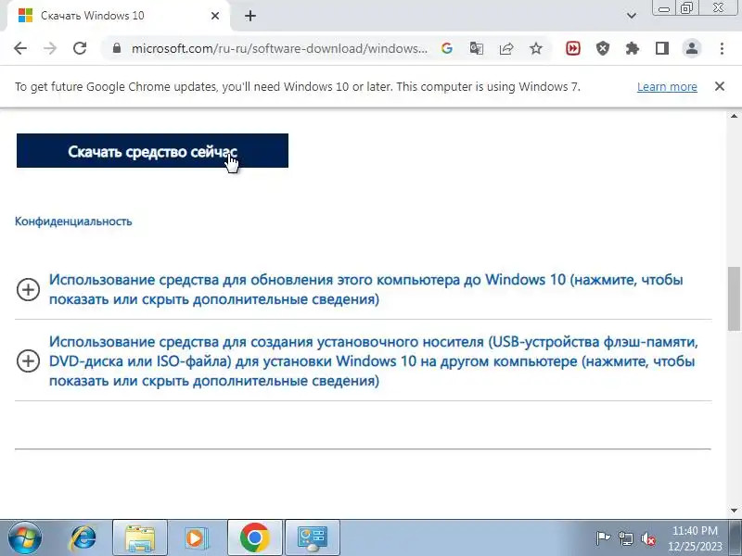
Task: Open the taskbar clock and date
Action: pos(695,538)
